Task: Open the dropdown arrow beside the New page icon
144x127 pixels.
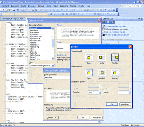Action: point(5,10)
